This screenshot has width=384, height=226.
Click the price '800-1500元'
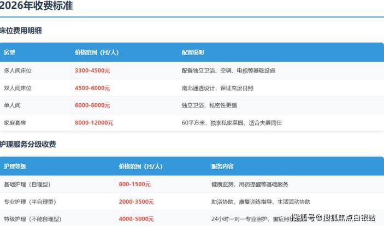135,185
